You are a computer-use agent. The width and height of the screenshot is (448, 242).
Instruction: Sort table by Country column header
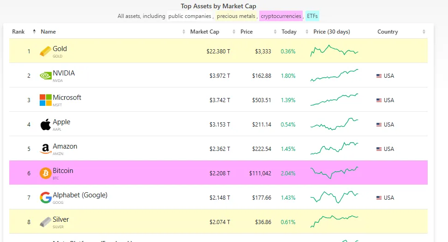click(x=387, y=32)
